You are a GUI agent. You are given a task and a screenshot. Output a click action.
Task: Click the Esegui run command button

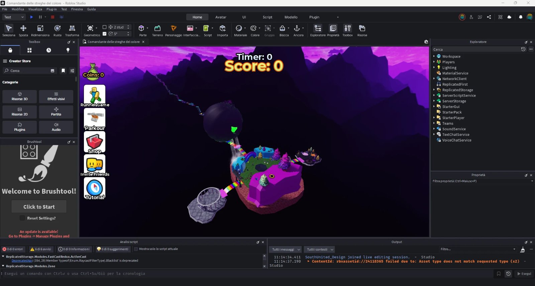tap(524, 274)
